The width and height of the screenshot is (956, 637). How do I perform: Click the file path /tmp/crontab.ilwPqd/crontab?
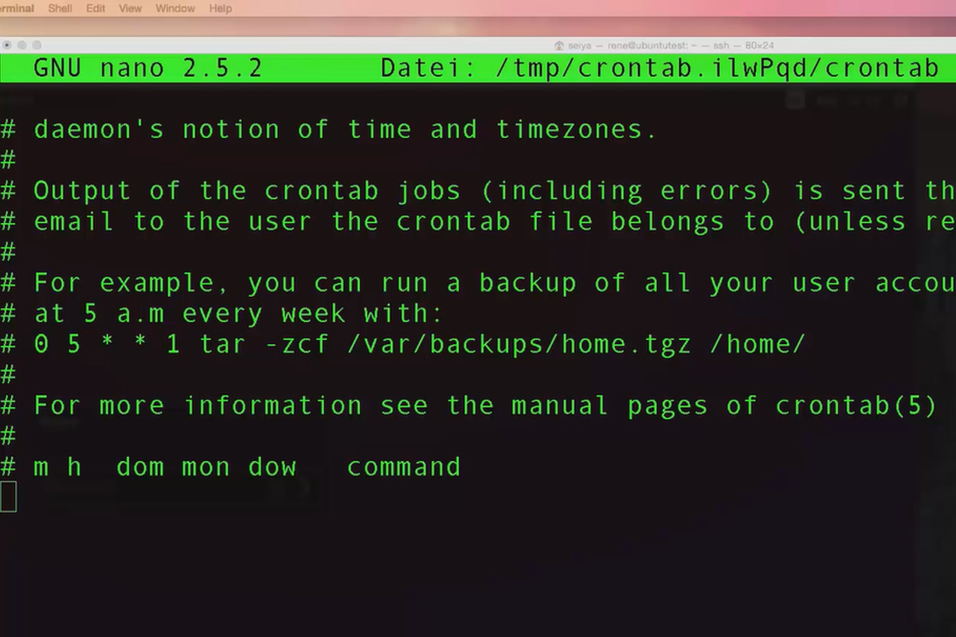[x=717, y=68]
